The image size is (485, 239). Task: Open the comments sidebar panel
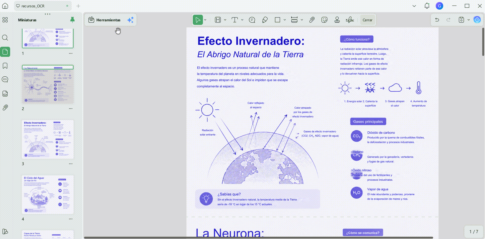[x=5, y=80]
